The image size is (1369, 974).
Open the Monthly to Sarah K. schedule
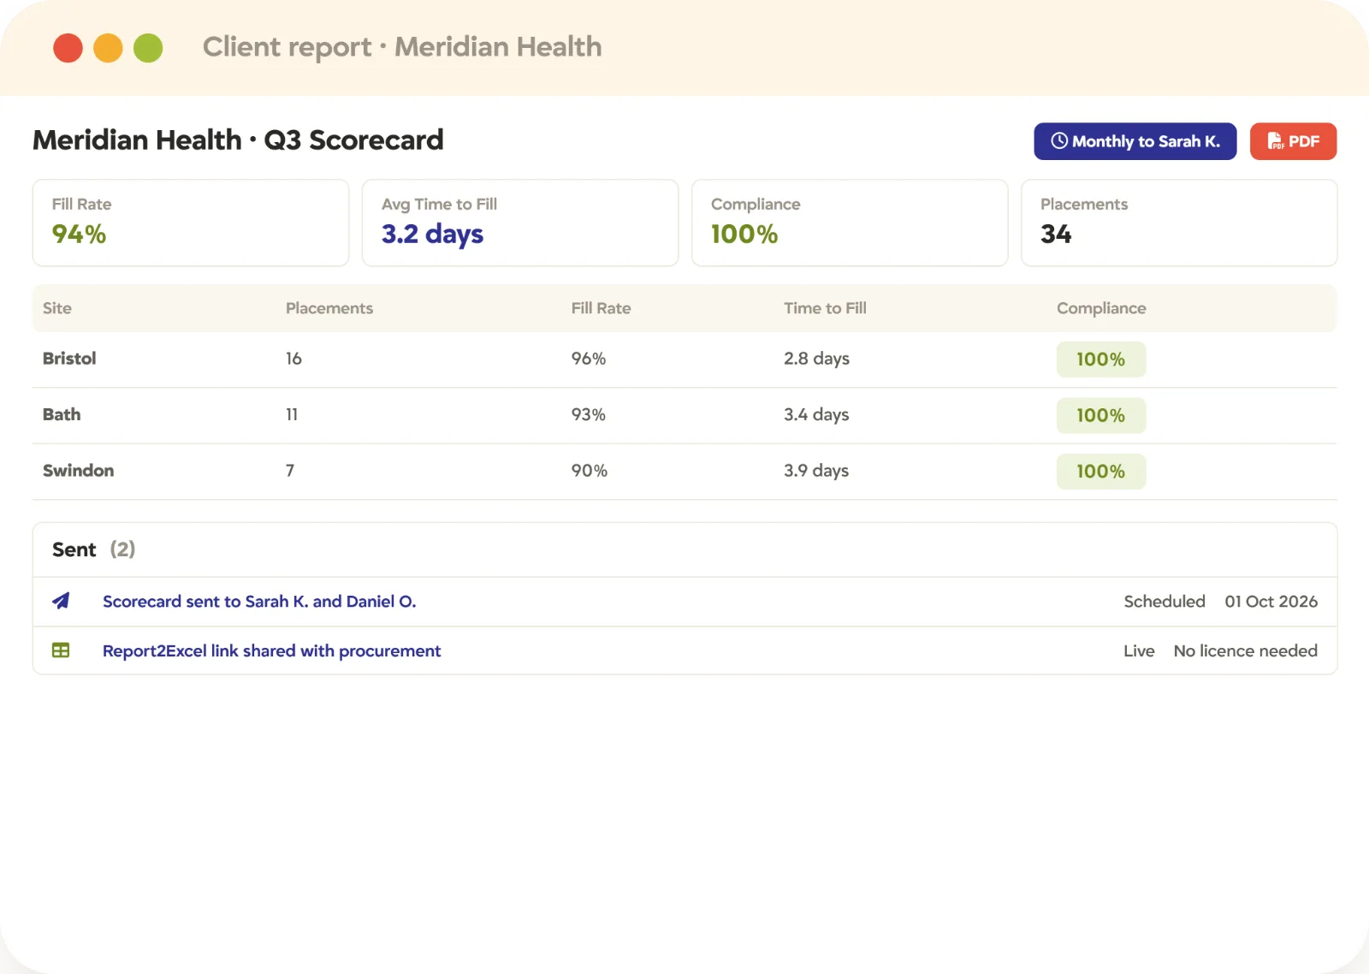[1135, 141]
